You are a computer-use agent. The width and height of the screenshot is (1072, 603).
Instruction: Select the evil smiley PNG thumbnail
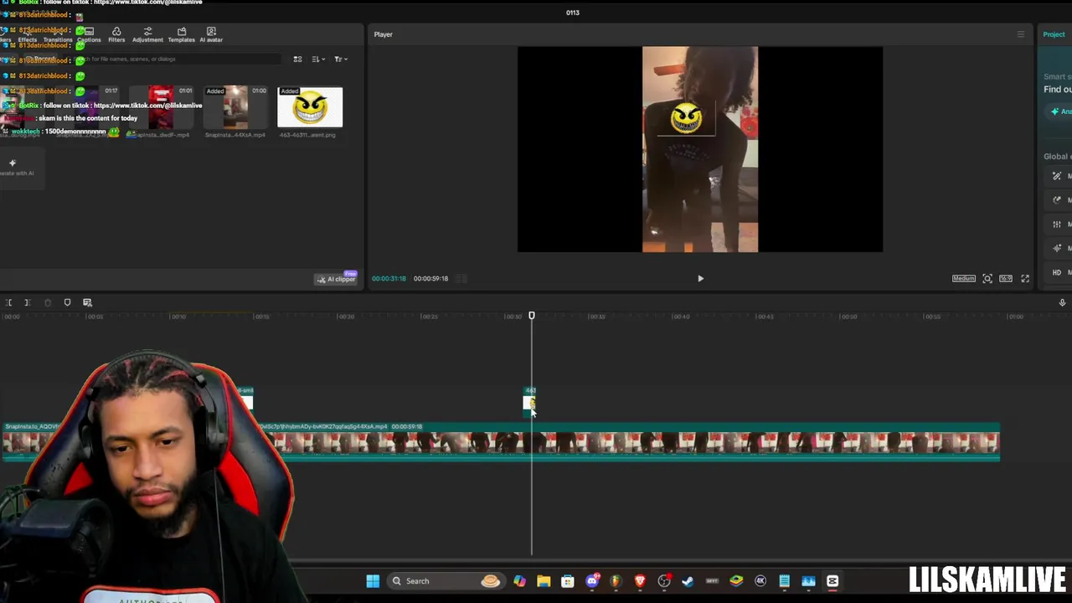pyautogui.click(x=310, y=107)
